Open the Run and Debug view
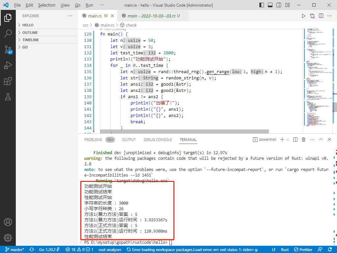The width and height of the screenshot is (337, 253). [x=8, y=66]
